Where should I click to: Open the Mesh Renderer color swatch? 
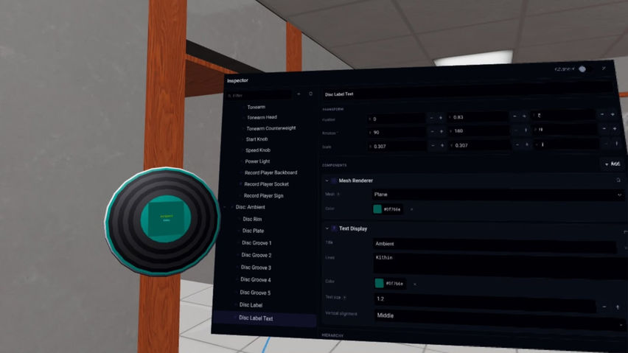click(x=377, y=209)
